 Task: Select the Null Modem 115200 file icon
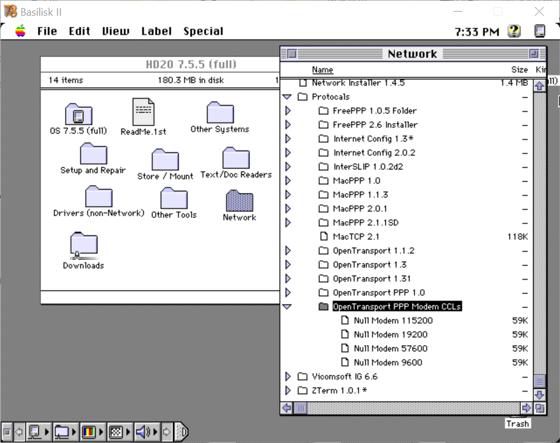point(344,321)
